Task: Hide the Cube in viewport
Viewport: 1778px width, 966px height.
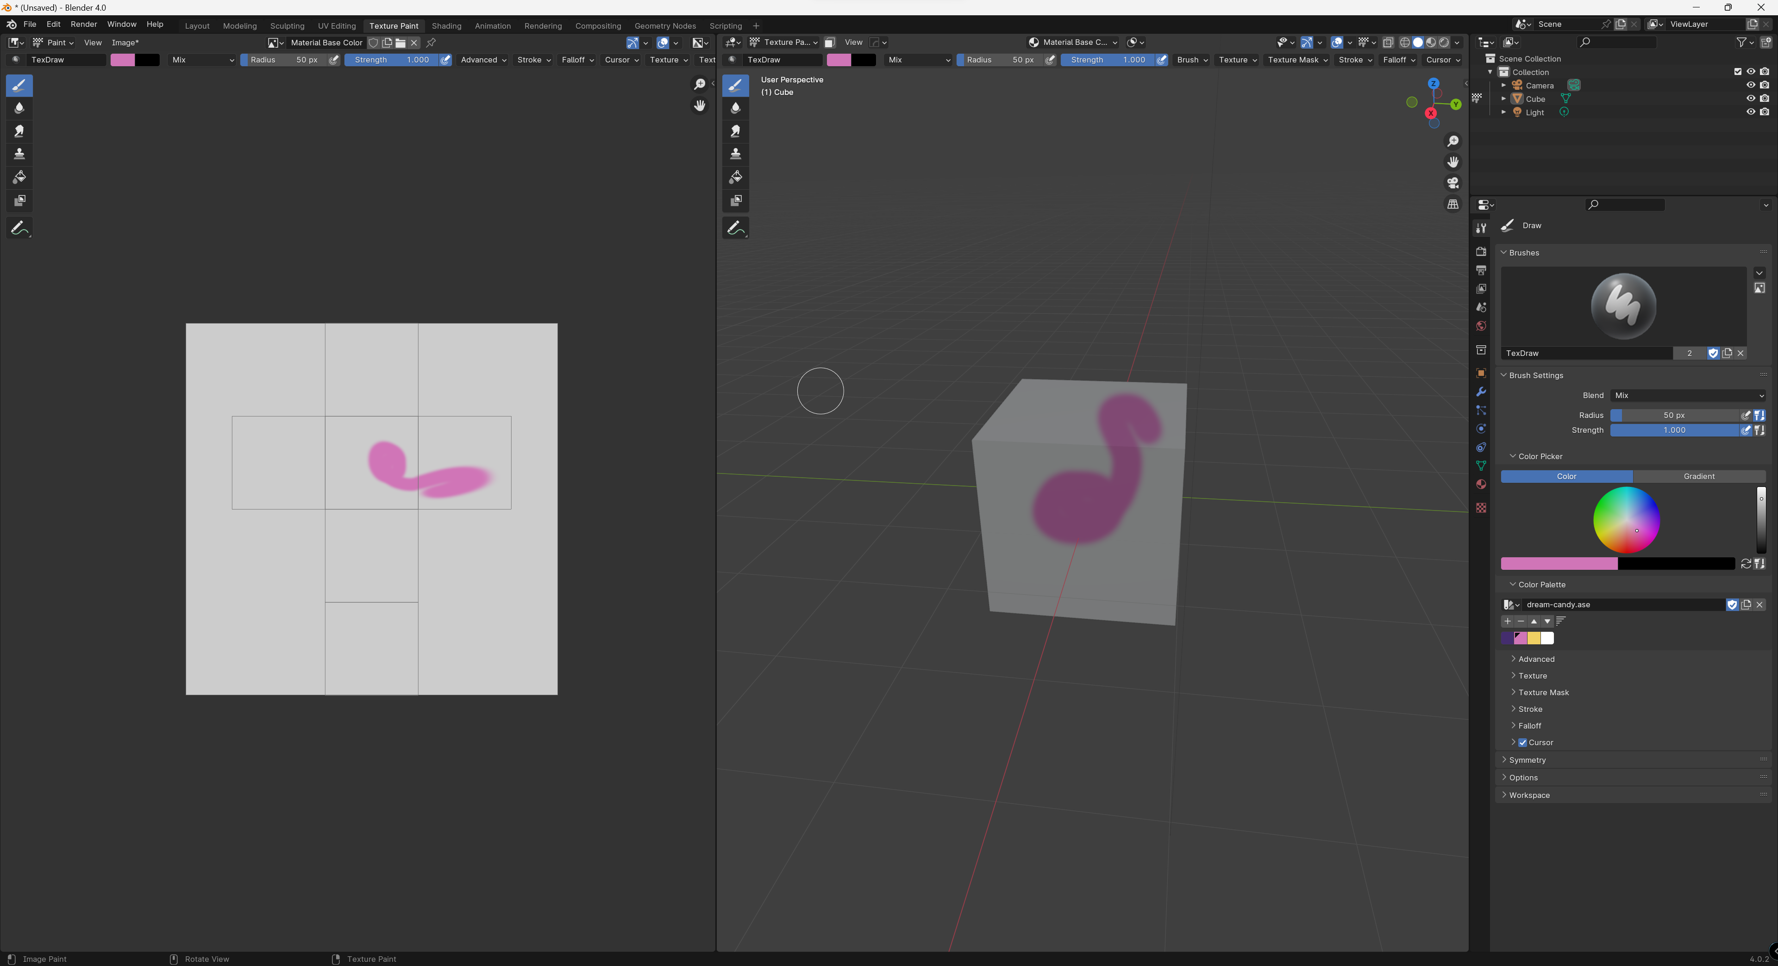Action: [x=1750, y=99]
